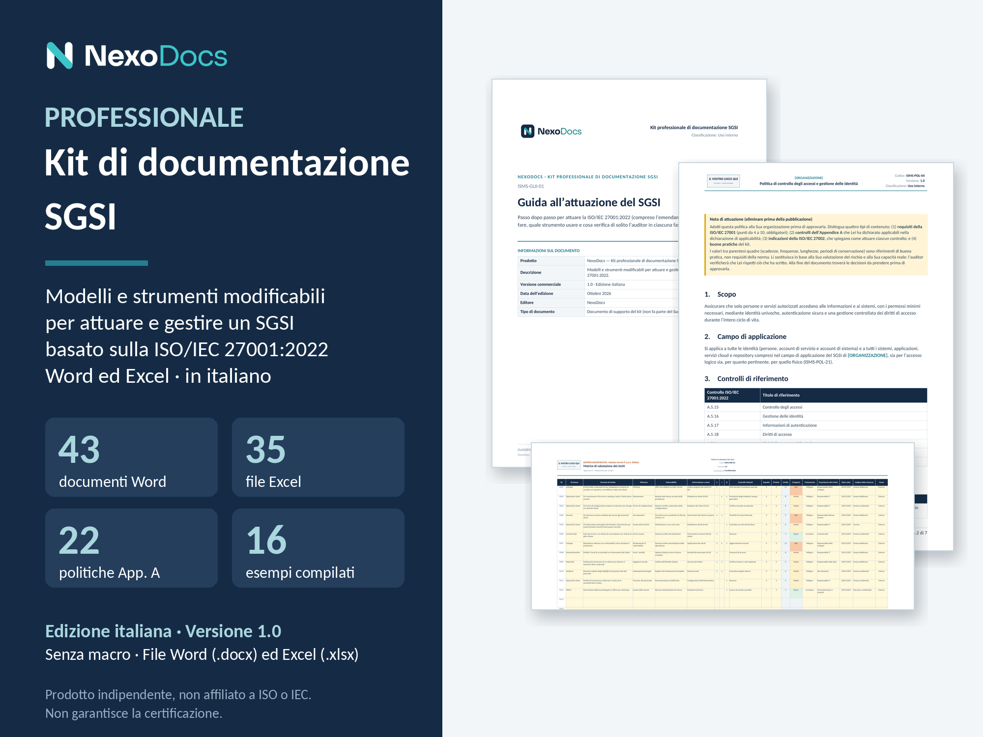
Task: Click "Edizione italiana · Versione 1.0" text
Action: [x=163, y=631]
